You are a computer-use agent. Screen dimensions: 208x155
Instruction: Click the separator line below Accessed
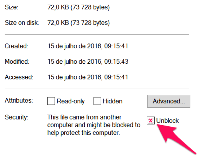97,89
